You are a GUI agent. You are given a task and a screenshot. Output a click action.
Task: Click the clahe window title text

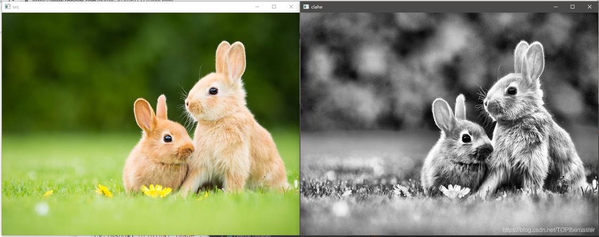317,7
